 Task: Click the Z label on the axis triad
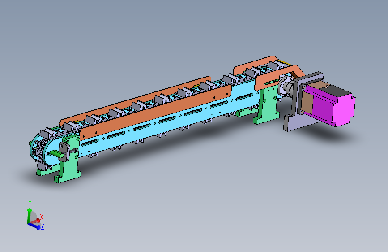(x=43, y=227)
